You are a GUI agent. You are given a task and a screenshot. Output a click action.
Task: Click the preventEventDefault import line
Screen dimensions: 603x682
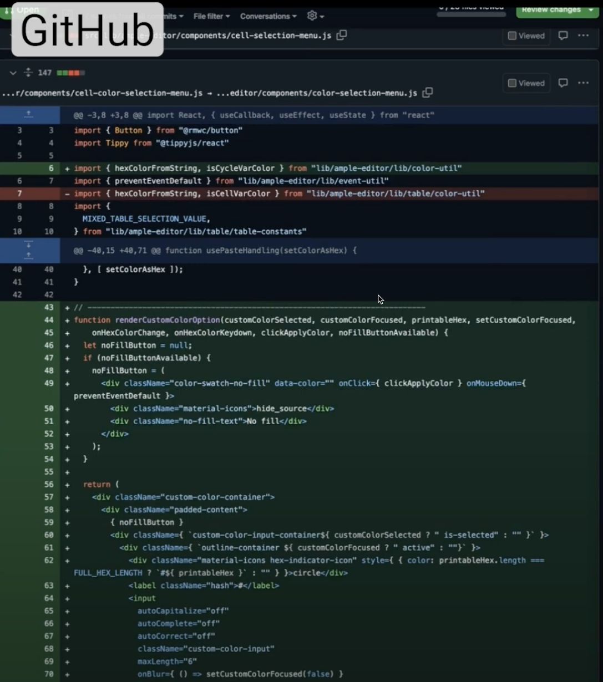click(x=231, y=181)
